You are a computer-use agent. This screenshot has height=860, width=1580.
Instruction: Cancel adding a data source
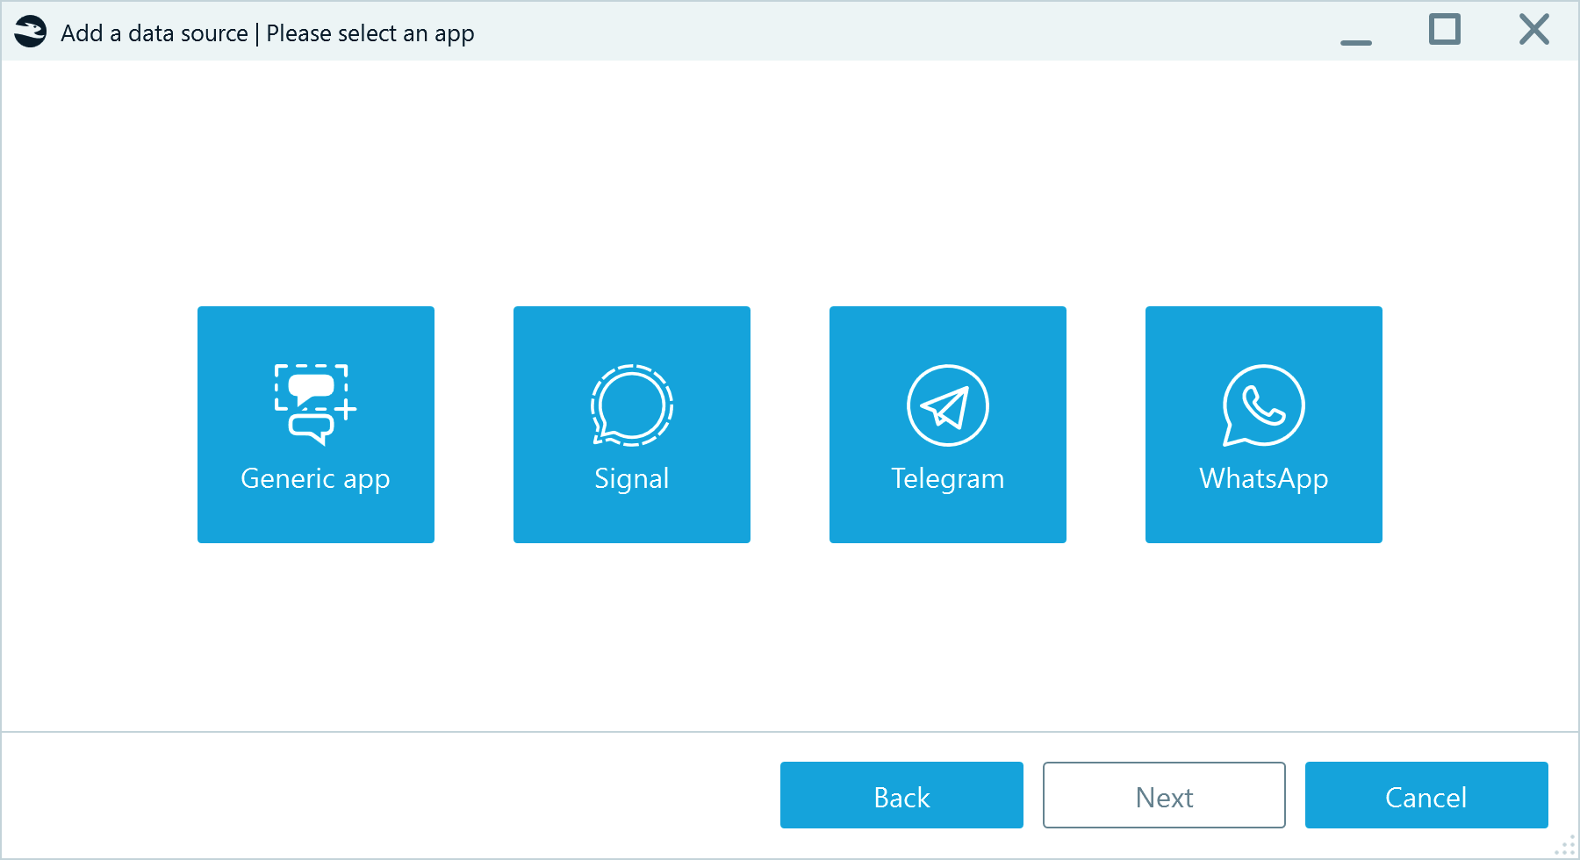[1426, 795]
